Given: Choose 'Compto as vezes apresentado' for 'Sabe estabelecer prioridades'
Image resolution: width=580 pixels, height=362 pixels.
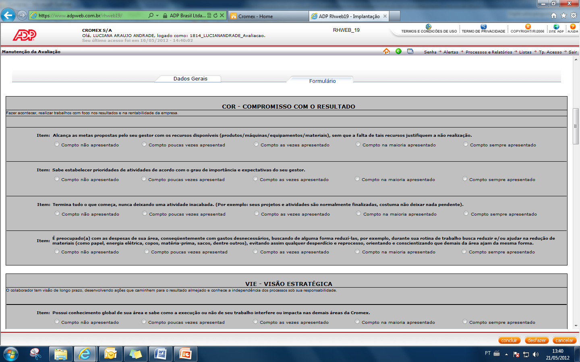Looking at the screenshot, I should click(x=255, y=179).
